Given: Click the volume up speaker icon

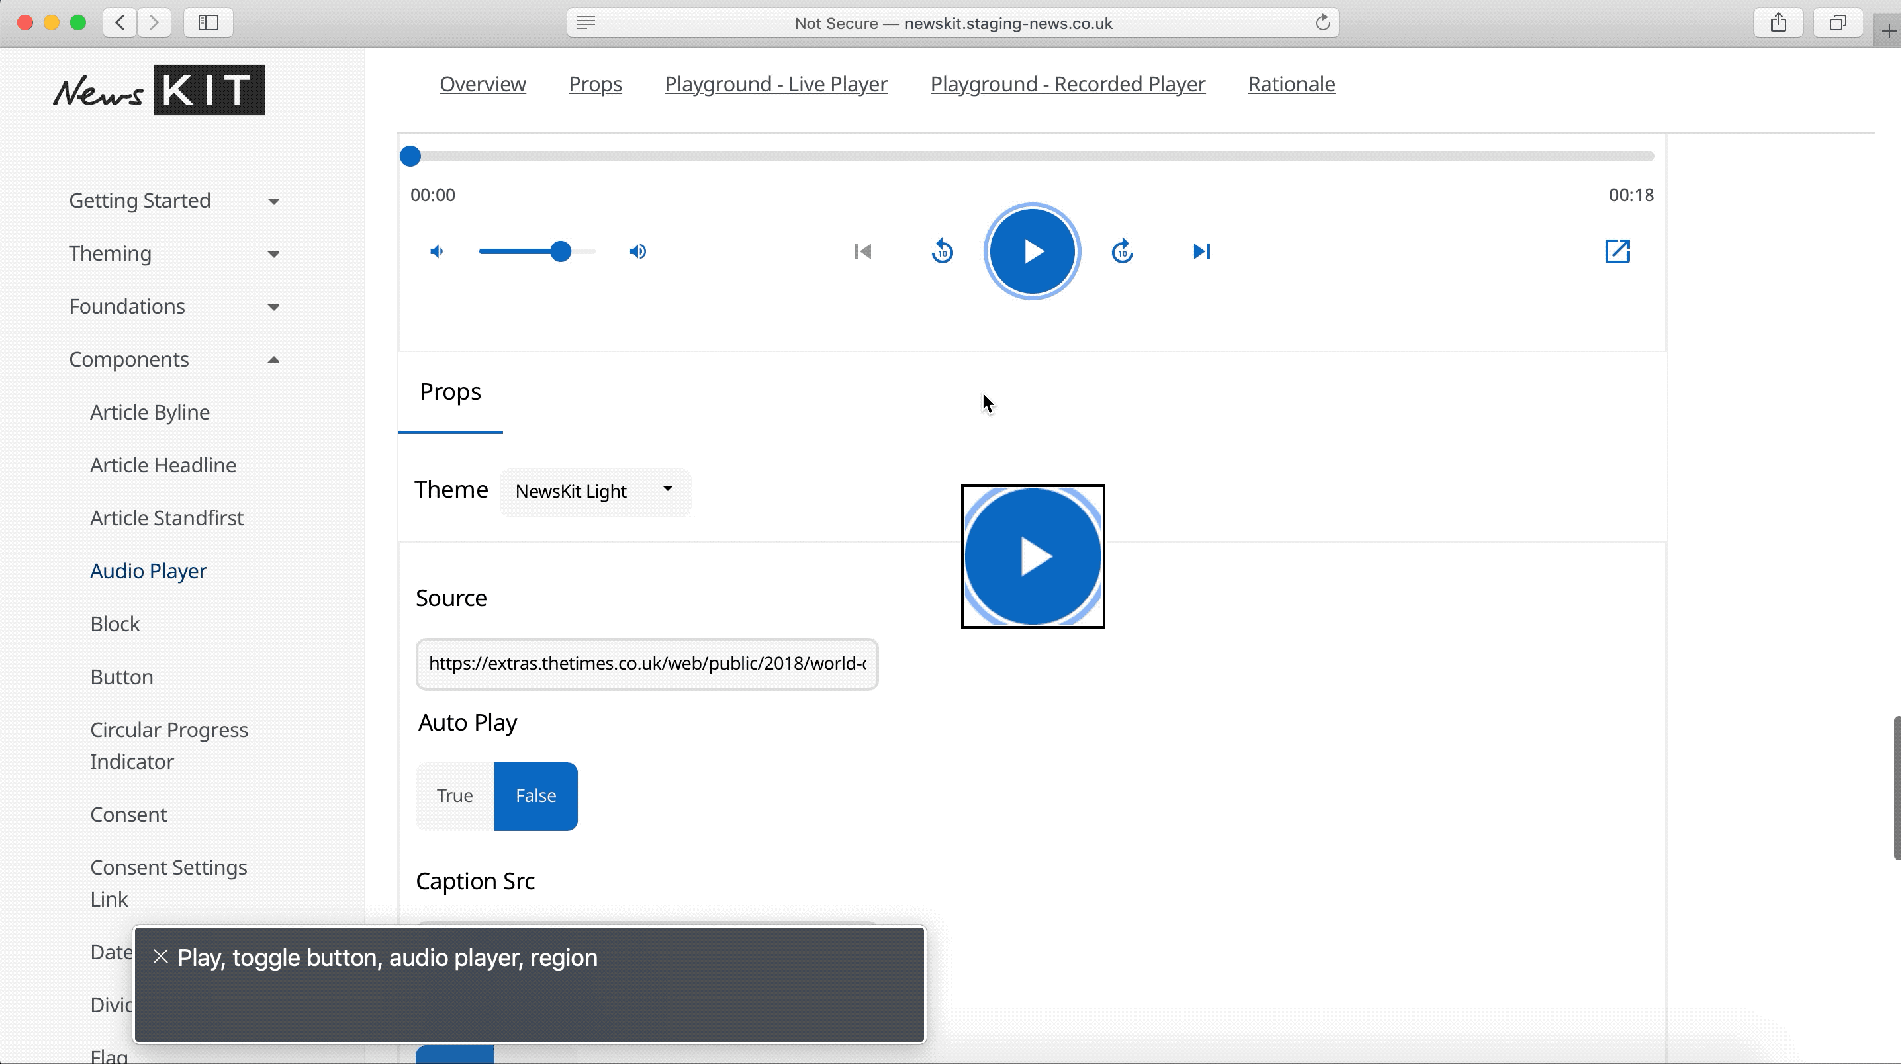Looking at the screenshot, I should coord(638,251).
